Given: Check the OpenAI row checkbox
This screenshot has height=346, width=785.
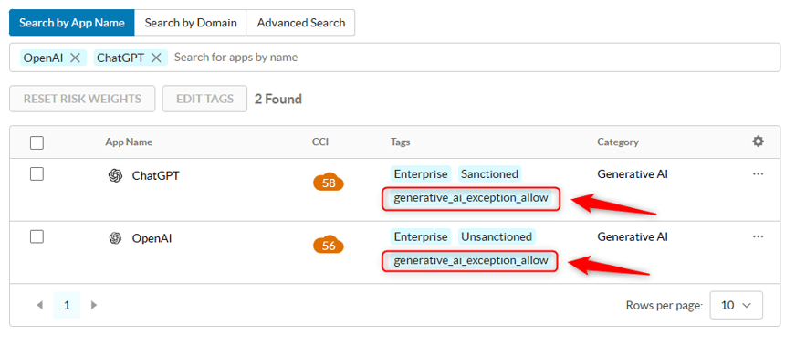Looking at the screenshot, I should pyautogui.click(x=37, y=236).
